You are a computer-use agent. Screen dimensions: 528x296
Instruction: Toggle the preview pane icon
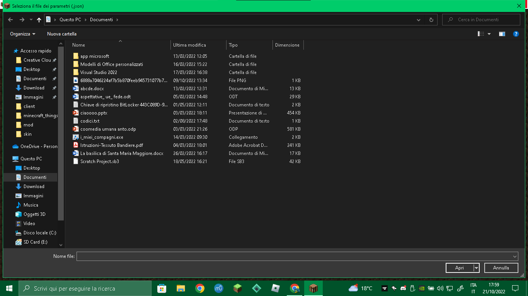502,34
